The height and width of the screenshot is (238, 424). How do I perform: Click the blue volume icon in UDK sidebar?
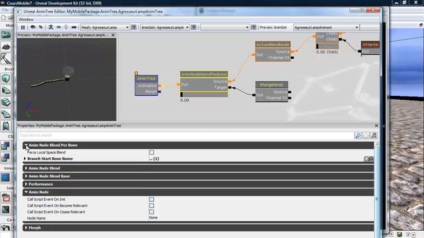point(5,178)
